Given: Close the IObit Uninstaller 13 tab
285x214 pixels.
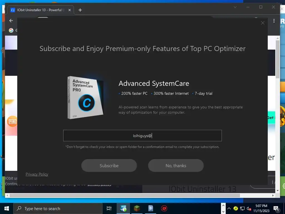Looking at the screenshot, I should (x=69, y=10).
